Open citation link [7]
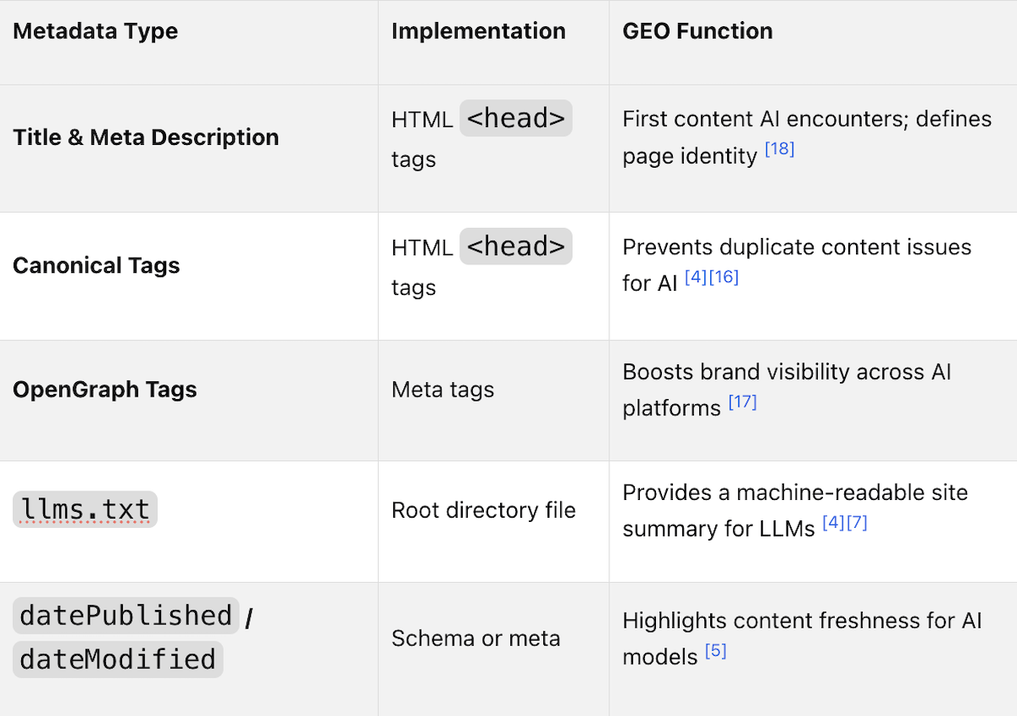This screenshot has width=1017, height=716. click(x=857, y=523)
